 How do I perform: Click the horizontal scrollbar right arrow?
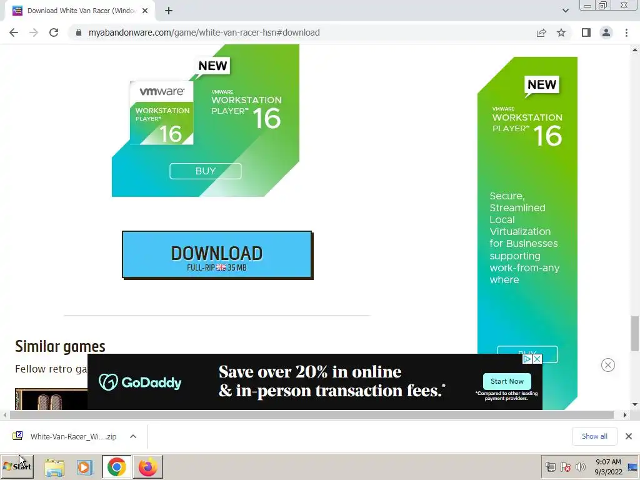click(x=624, y=415)
